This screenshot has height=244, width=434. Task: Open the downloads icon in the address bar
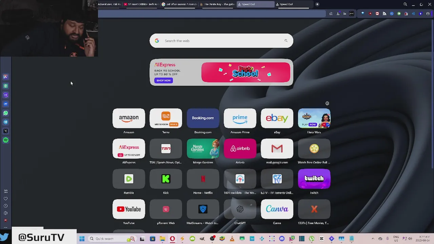338,14
